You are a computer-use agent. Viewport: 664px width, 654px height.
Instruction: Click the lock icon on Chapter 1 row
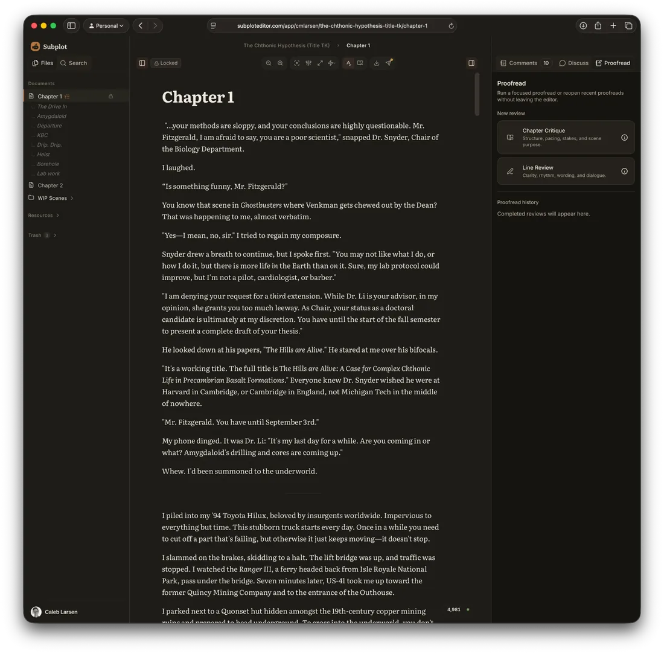(x=110, y=96)
